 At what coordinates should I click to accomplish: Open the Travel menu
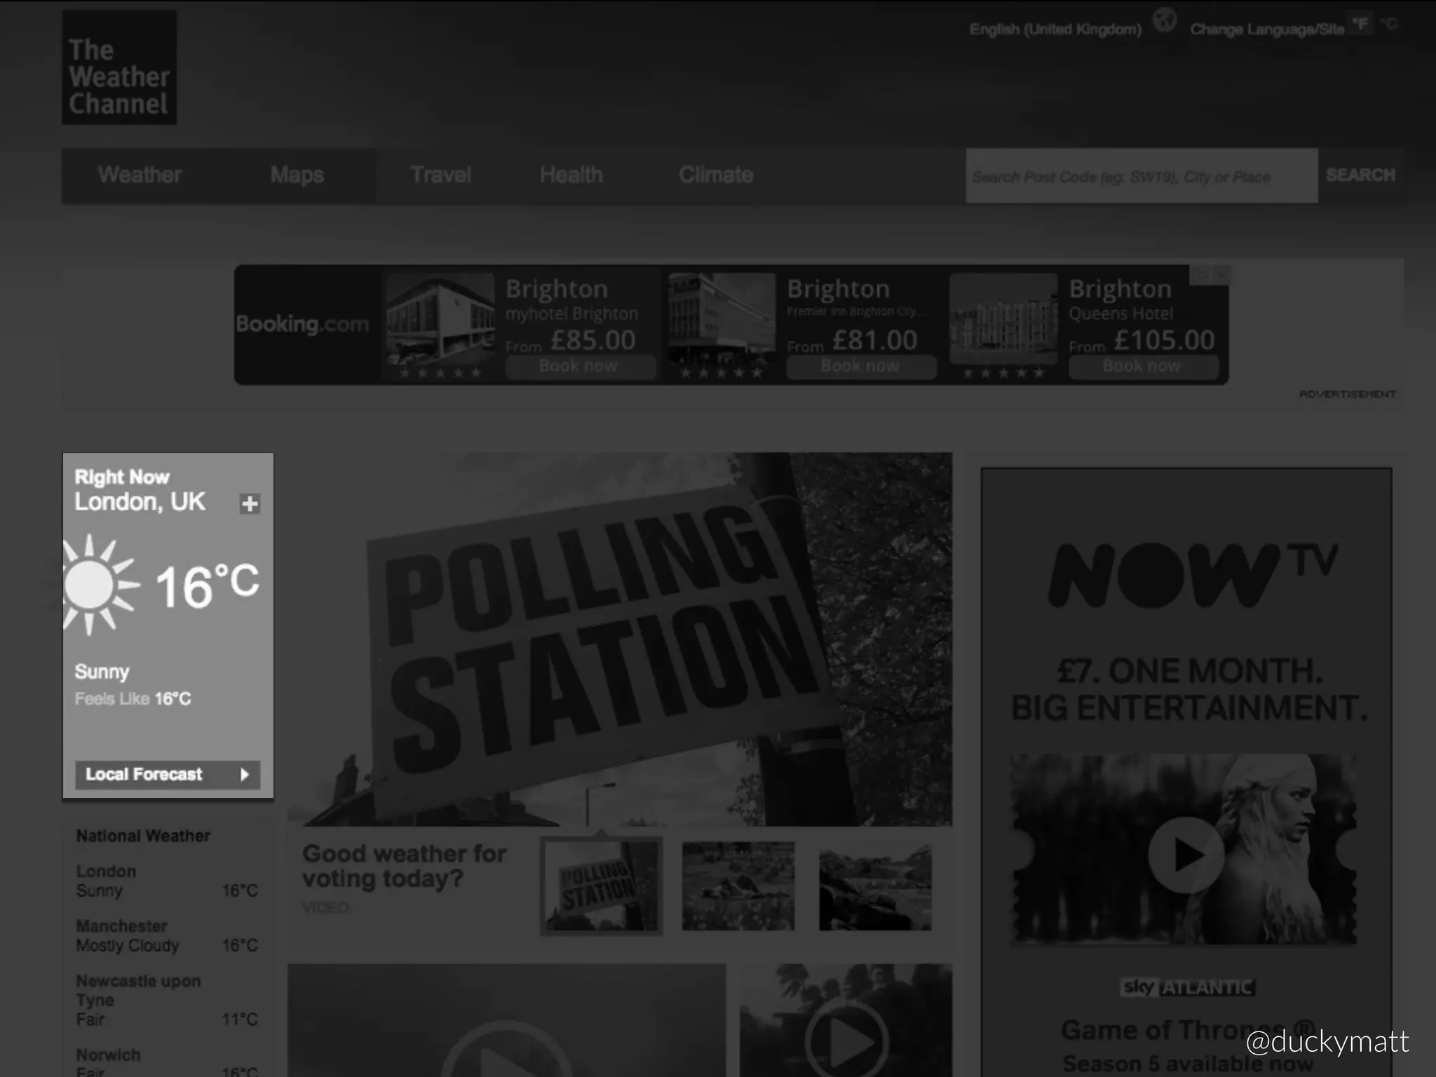click(x=440, y=175)
